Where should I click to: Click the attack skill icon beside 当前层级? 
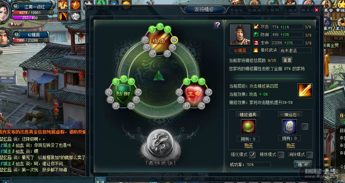305,90
